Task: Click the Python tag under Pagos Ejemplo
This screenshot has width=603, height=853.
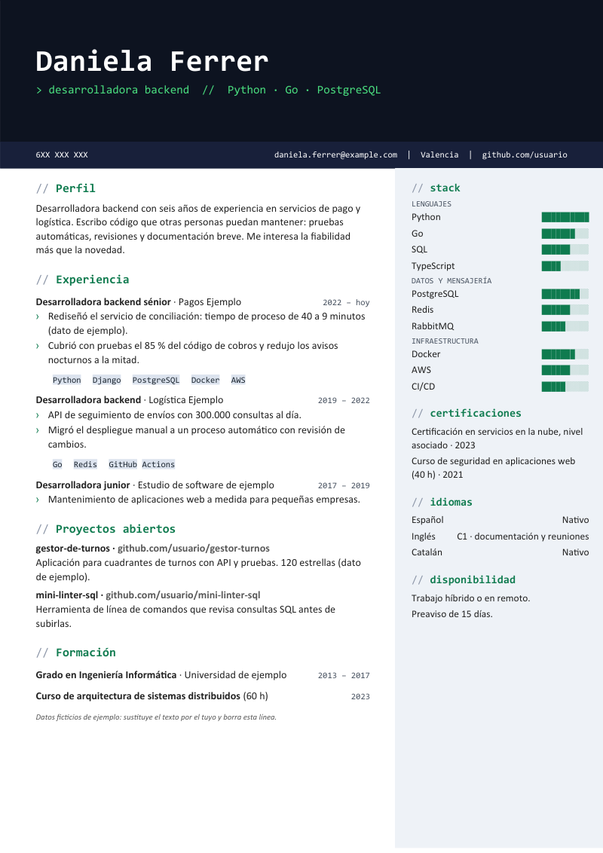Action: coord(67,381)
